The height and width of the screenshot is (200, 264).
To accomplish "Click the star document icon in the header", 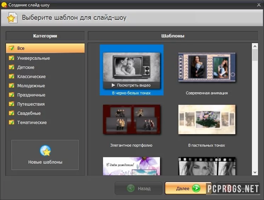I will [12, 17].
